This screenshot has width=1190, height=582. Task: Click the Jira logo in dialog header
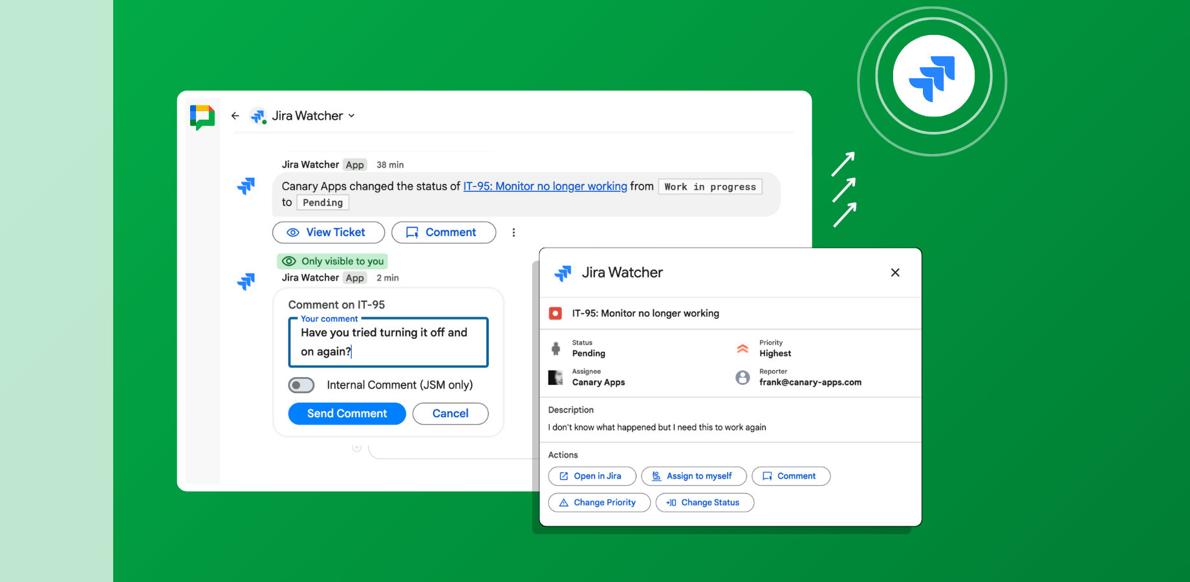click(x=563, y=273)
